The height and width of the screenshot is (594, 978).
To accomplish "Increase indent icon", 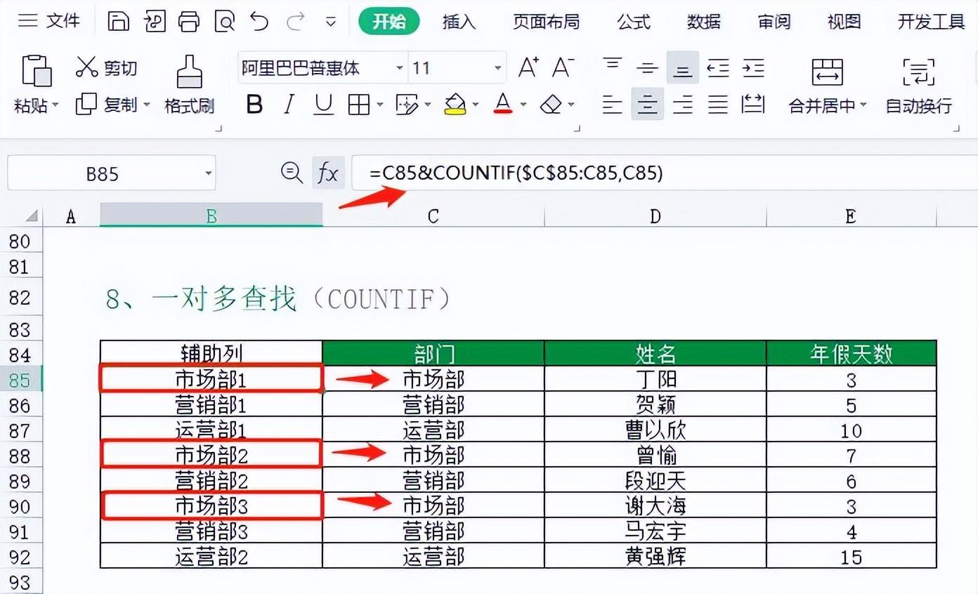I will pos(753,67).
